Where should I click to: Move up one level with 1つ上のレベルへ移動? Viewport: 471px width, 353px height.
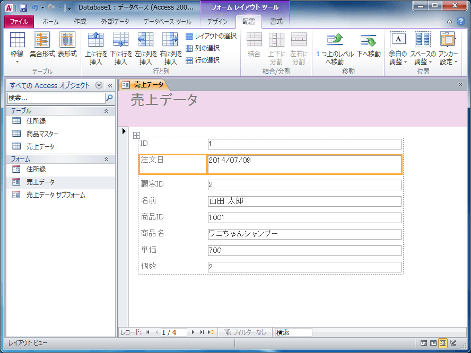pyautogui.click(x=335, y=48)
